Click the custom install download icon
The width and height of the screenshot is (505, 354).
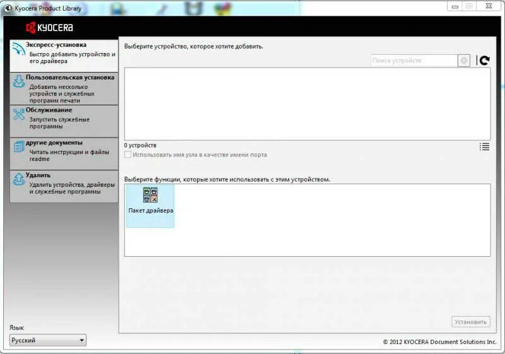point(19,81)
